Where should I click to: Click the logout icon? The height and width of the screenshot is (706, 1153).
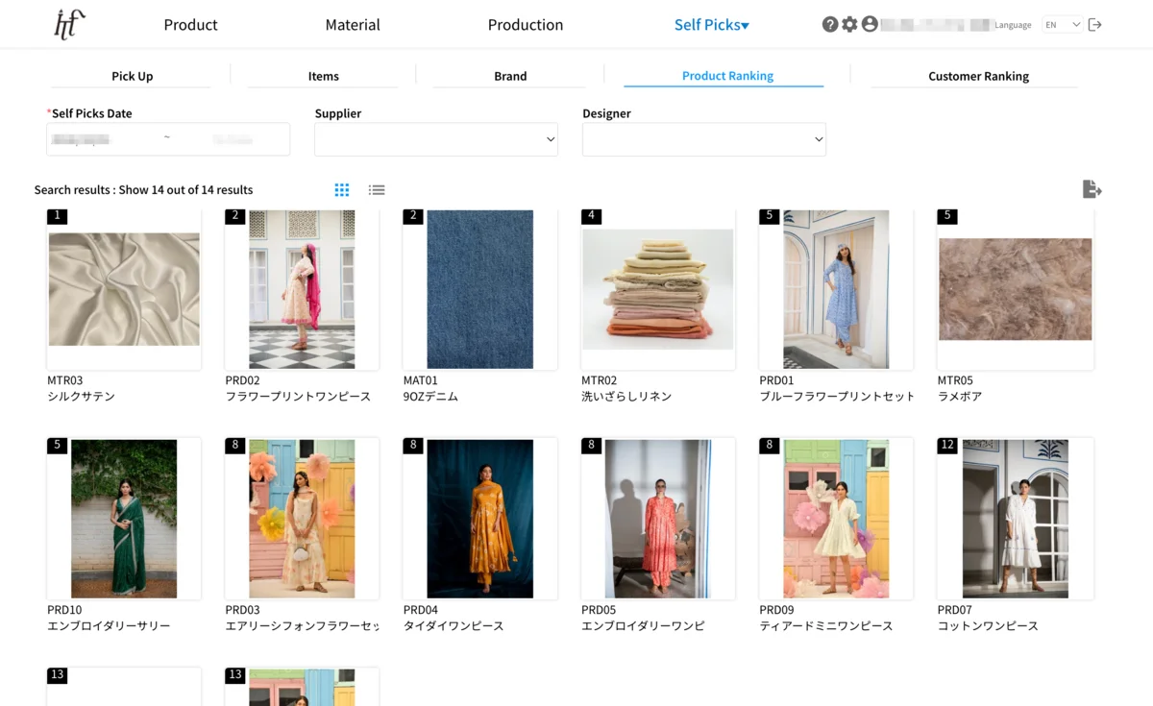(1094, 25)
